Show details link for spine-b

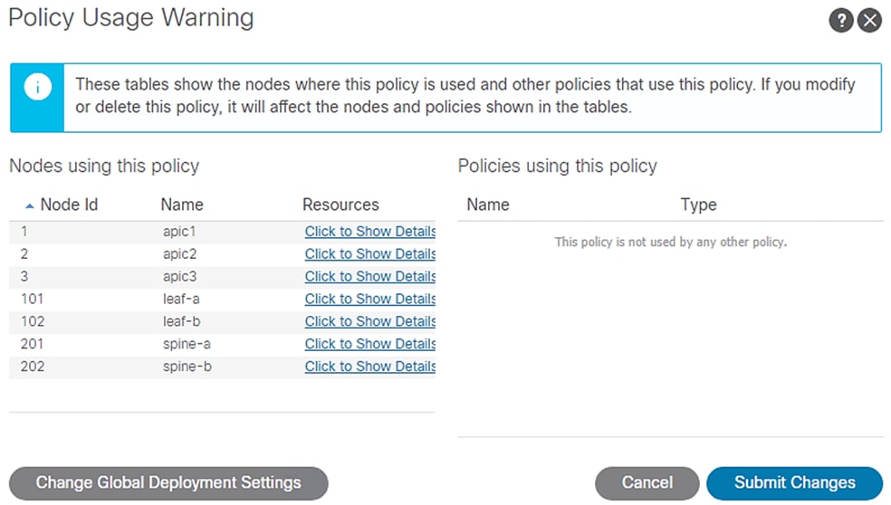pyautogui.click(x=369, y=367)
